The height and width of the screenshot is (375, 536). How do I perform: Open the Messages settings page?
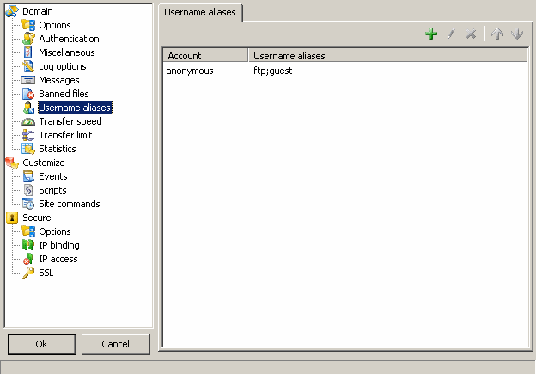(59, 80)
